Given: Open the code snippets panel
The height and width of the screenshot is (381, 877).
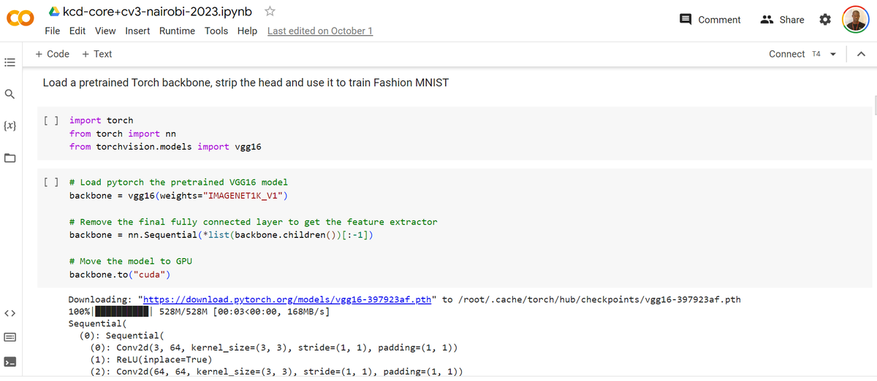Looking at the screenshot, I should click(x=10, y=313).
